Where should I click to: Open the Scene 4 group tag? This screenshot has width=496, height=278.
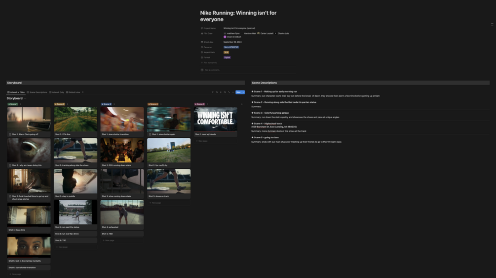coord(153,104)
